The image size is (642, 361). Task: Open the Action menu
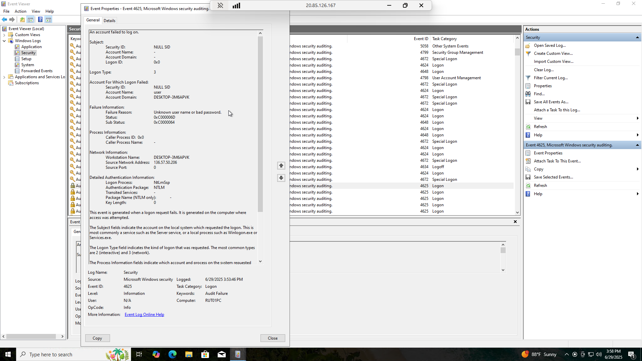click(20, 11)
